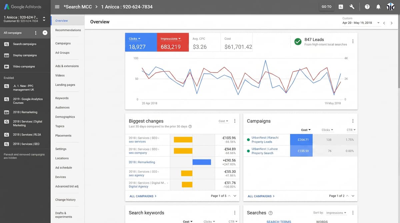Open Search keywords three-dot menu
This screenshot has height=223, width=400.
coord(235,213)
